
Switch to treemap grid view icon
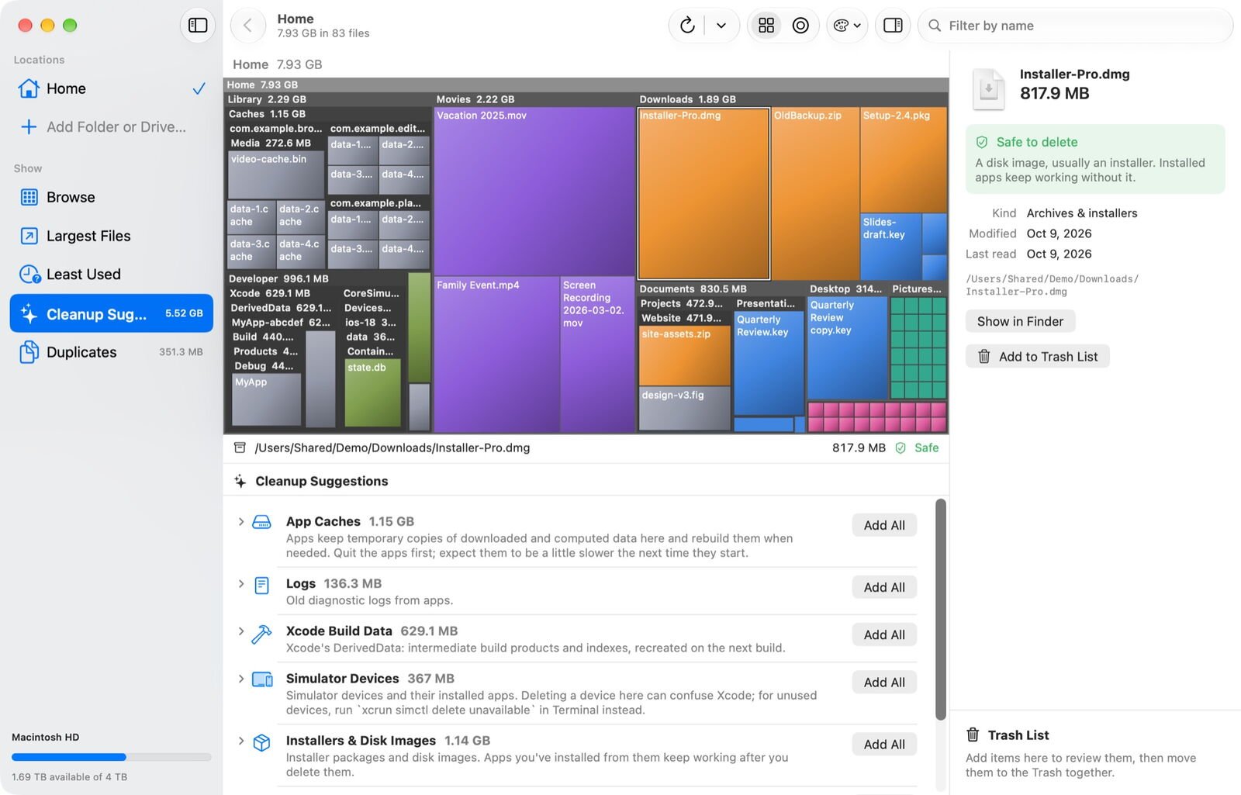click(x=766, y=26)
